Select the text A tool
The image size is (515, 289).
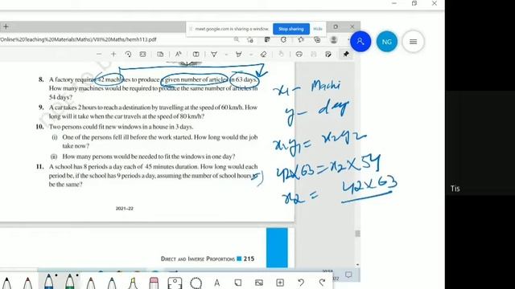point(216,283)
